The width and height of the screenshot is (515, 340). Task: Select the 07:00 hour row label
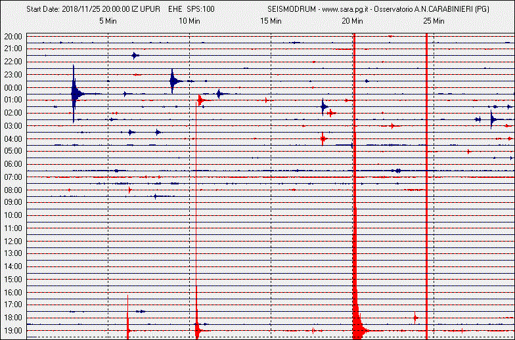(x=13, y=177)
